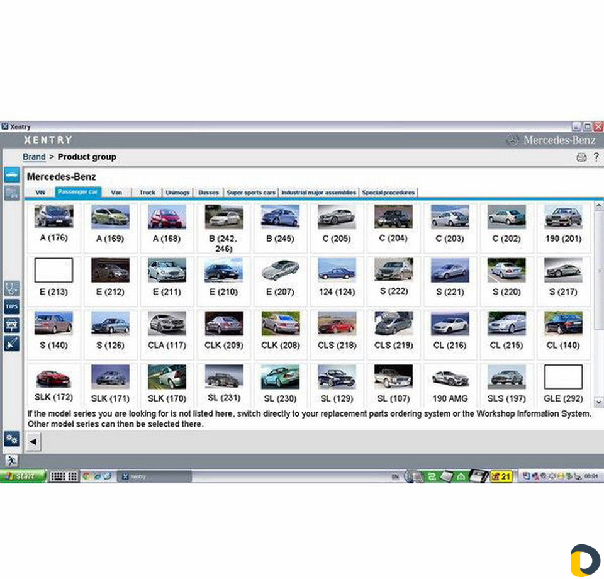Click the scroll-up arrow of model list
The width and height of the screenshot is (604, 579).
pyautogui.click(x=598, y=206)
